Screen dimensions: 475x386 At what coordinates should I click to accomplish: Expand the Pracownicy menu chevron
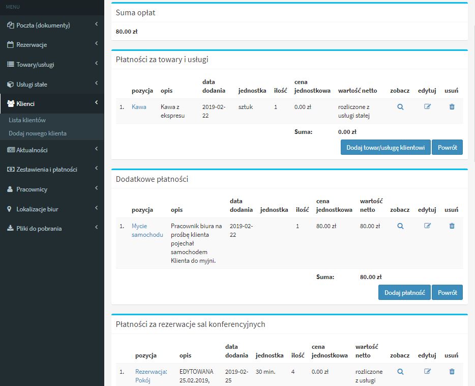pos(96,188)
